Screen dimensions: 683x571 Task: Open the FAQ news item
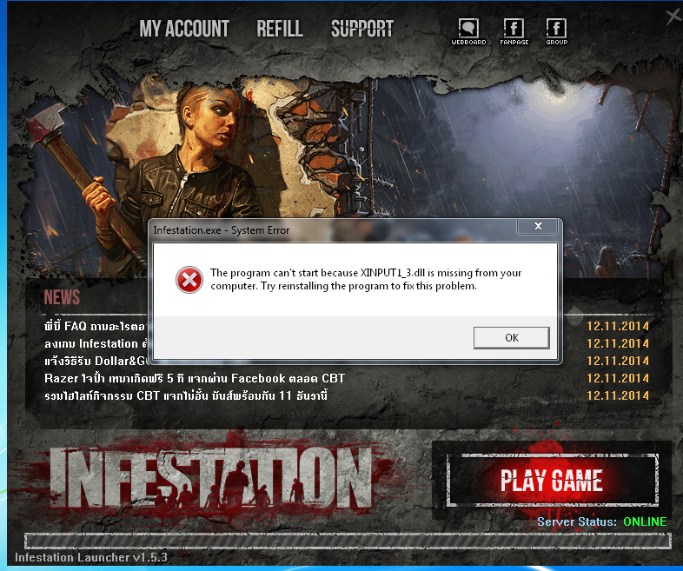pyautogui.click(x=96, y=326)
